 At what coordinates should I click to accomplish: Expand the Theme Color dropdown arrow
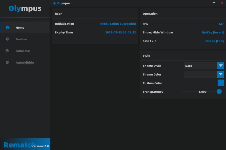click(x=220, y=74)
